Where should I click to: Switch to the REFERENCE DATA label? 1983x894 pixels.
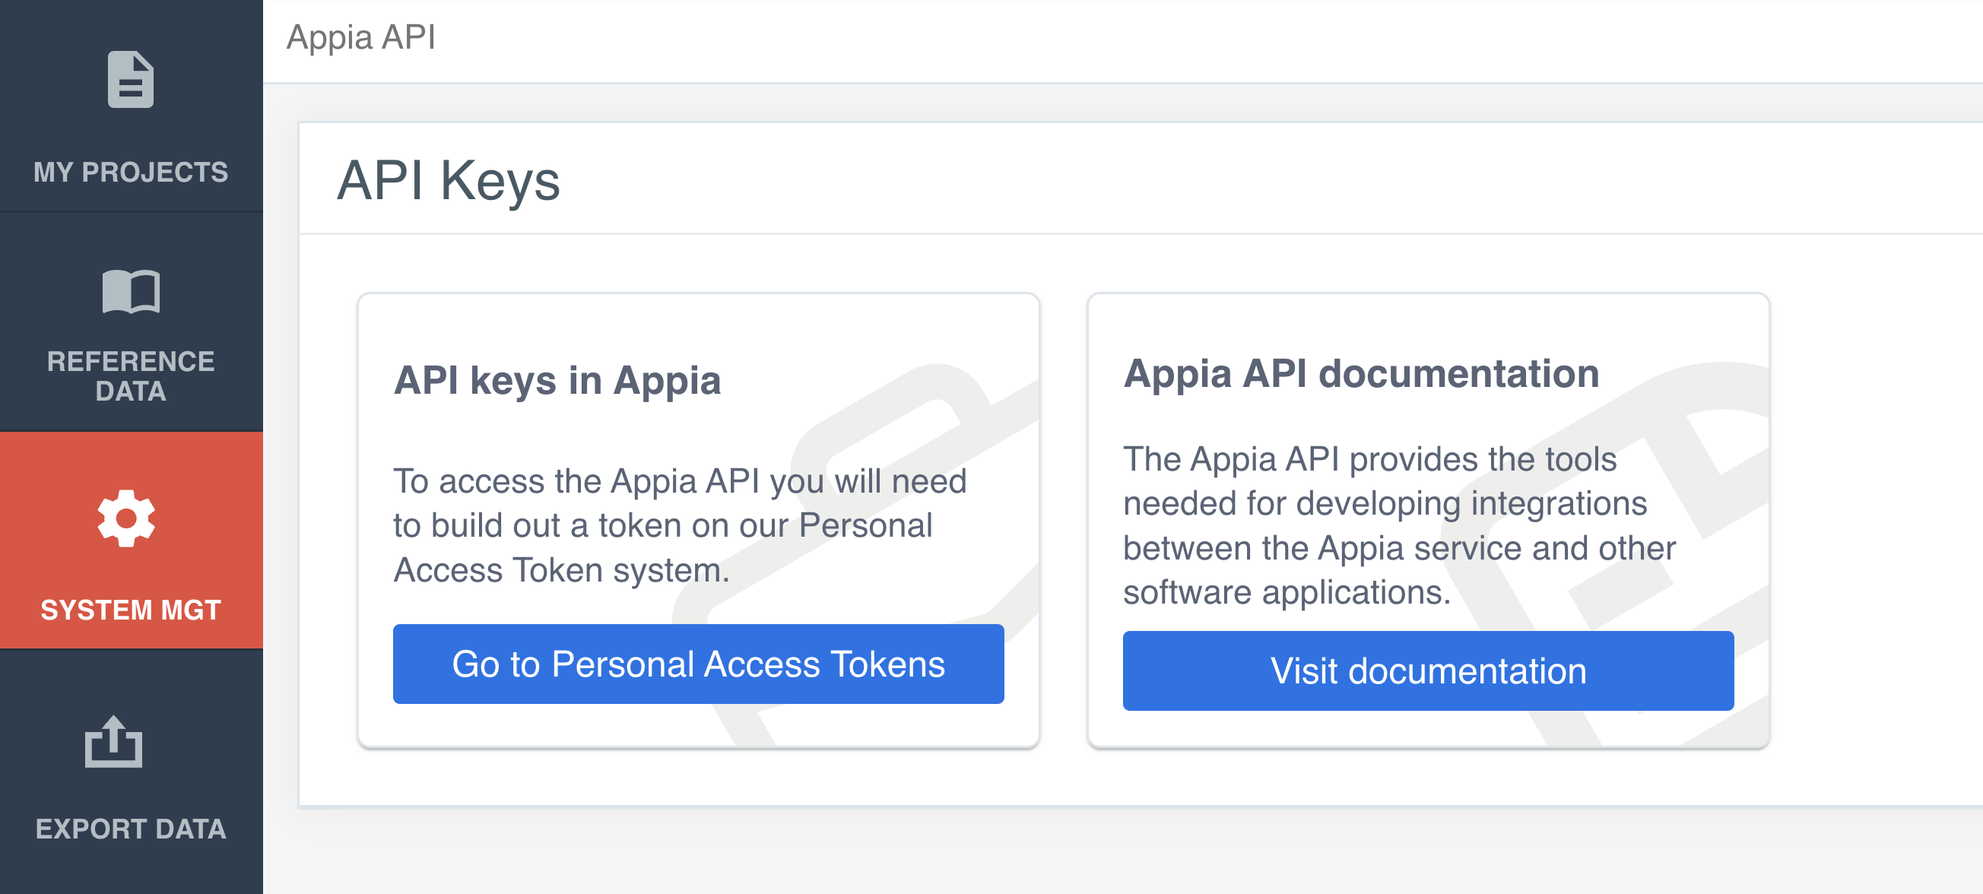click(x=131, y=376)
